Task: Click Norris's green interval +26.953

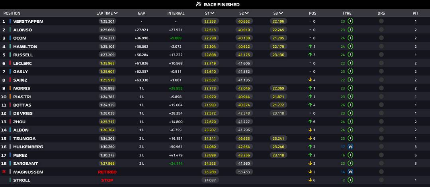Action: coord(176,88)
